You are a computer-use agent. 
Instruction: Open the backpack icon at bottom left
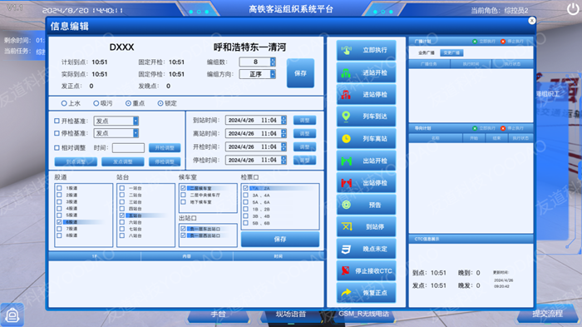(x=12, y=315)
